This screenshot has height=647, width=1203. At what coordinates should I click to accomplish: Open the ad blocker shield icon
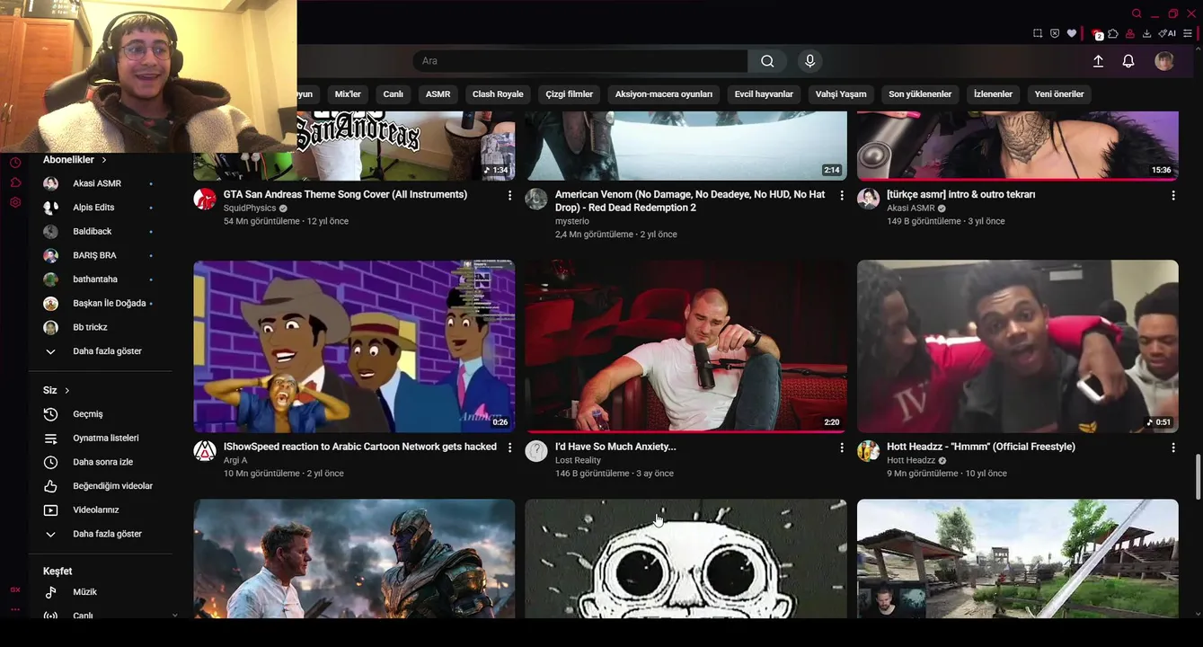[1055, 33]
